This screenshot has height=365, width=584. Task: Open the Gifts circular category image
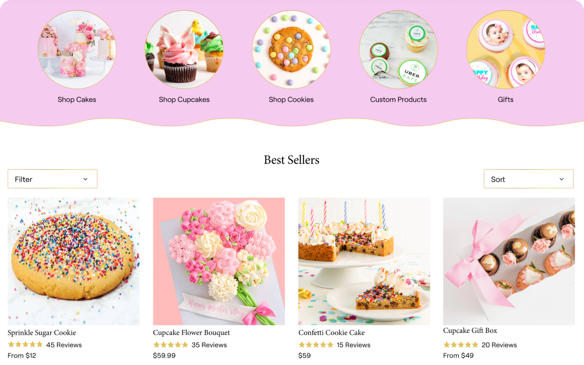tap(506, 50)
